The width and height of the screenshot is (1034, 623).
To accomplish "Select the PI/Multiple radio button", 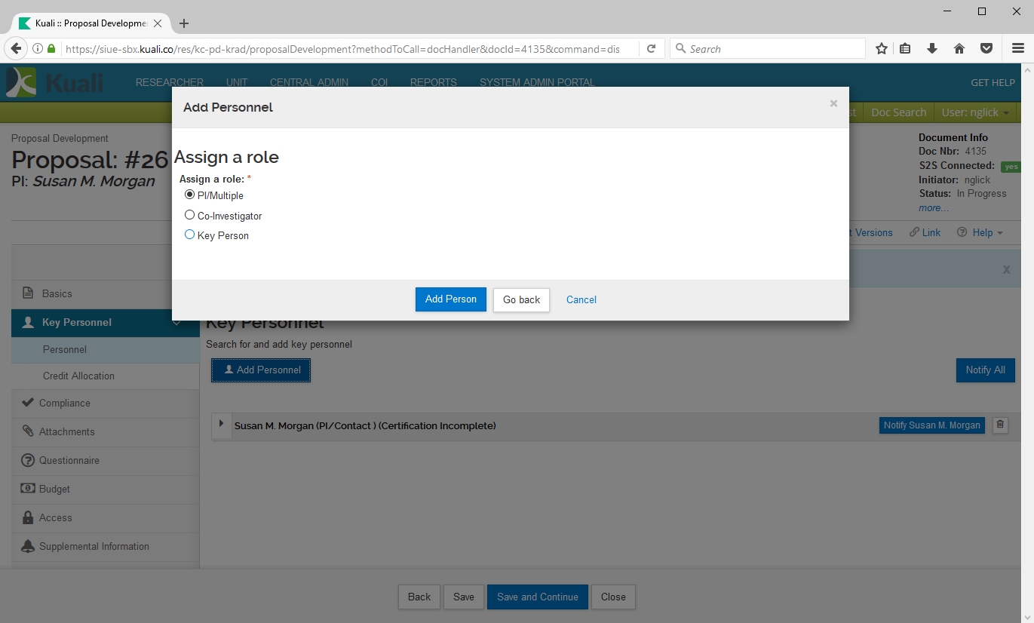I will point(190,195).
